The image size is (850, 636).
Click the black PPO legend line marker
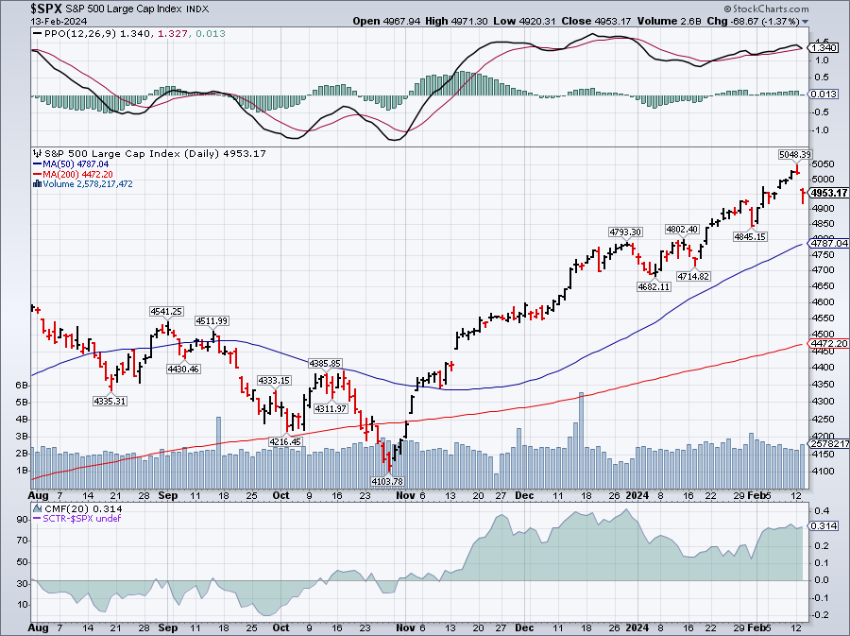coord(37,32)
